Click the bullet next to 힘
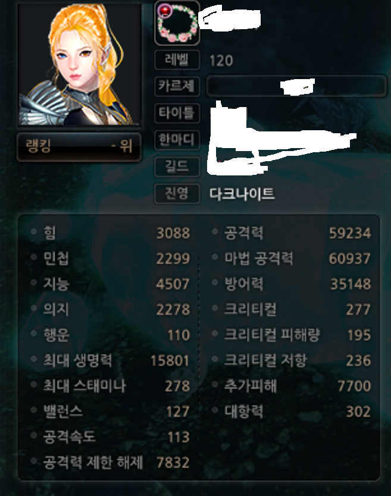 pos(33,231)
